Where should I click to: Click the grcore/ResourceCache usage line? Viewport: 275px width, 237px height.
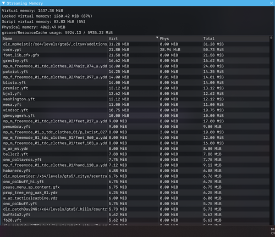tap(57, 32)
